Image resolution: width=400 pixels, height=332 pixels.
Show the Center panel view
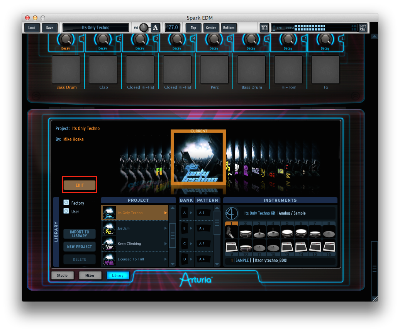[x=211, y=27]
